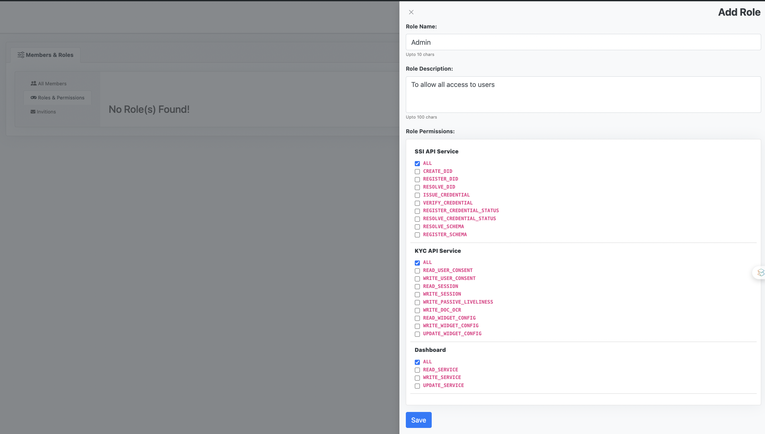
Task: Enable the CREATE_DID permission checkbox
Action: [x=417, y=172]
